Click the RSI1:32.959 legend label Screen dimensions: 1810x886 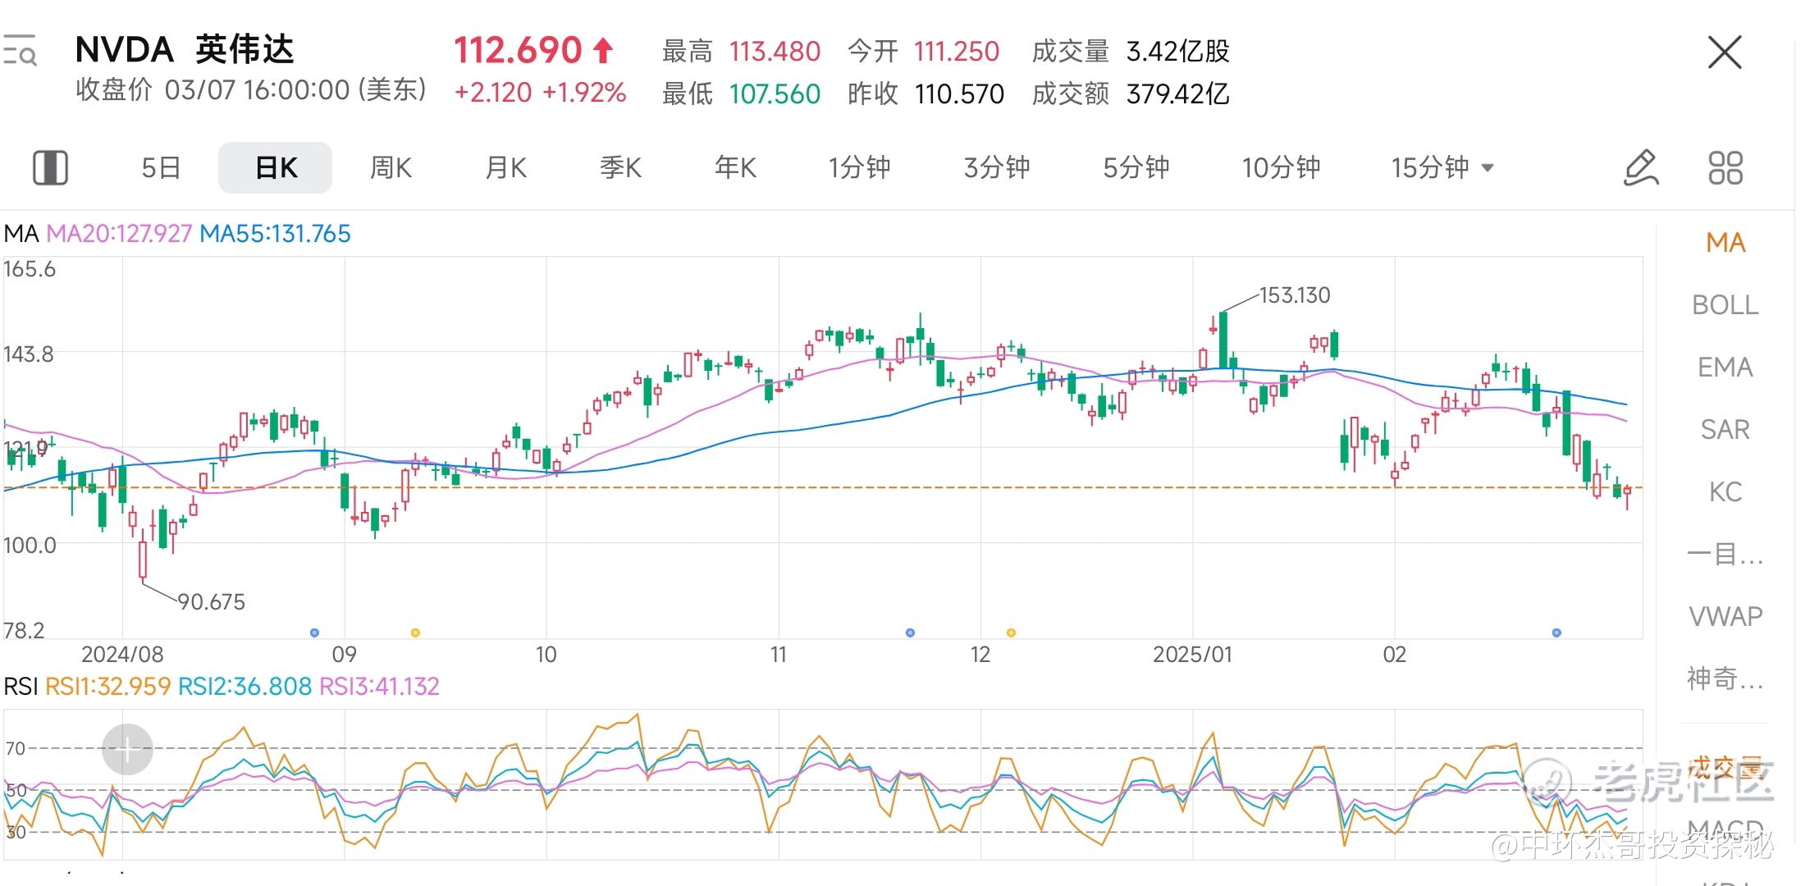(x=107, y=686)
